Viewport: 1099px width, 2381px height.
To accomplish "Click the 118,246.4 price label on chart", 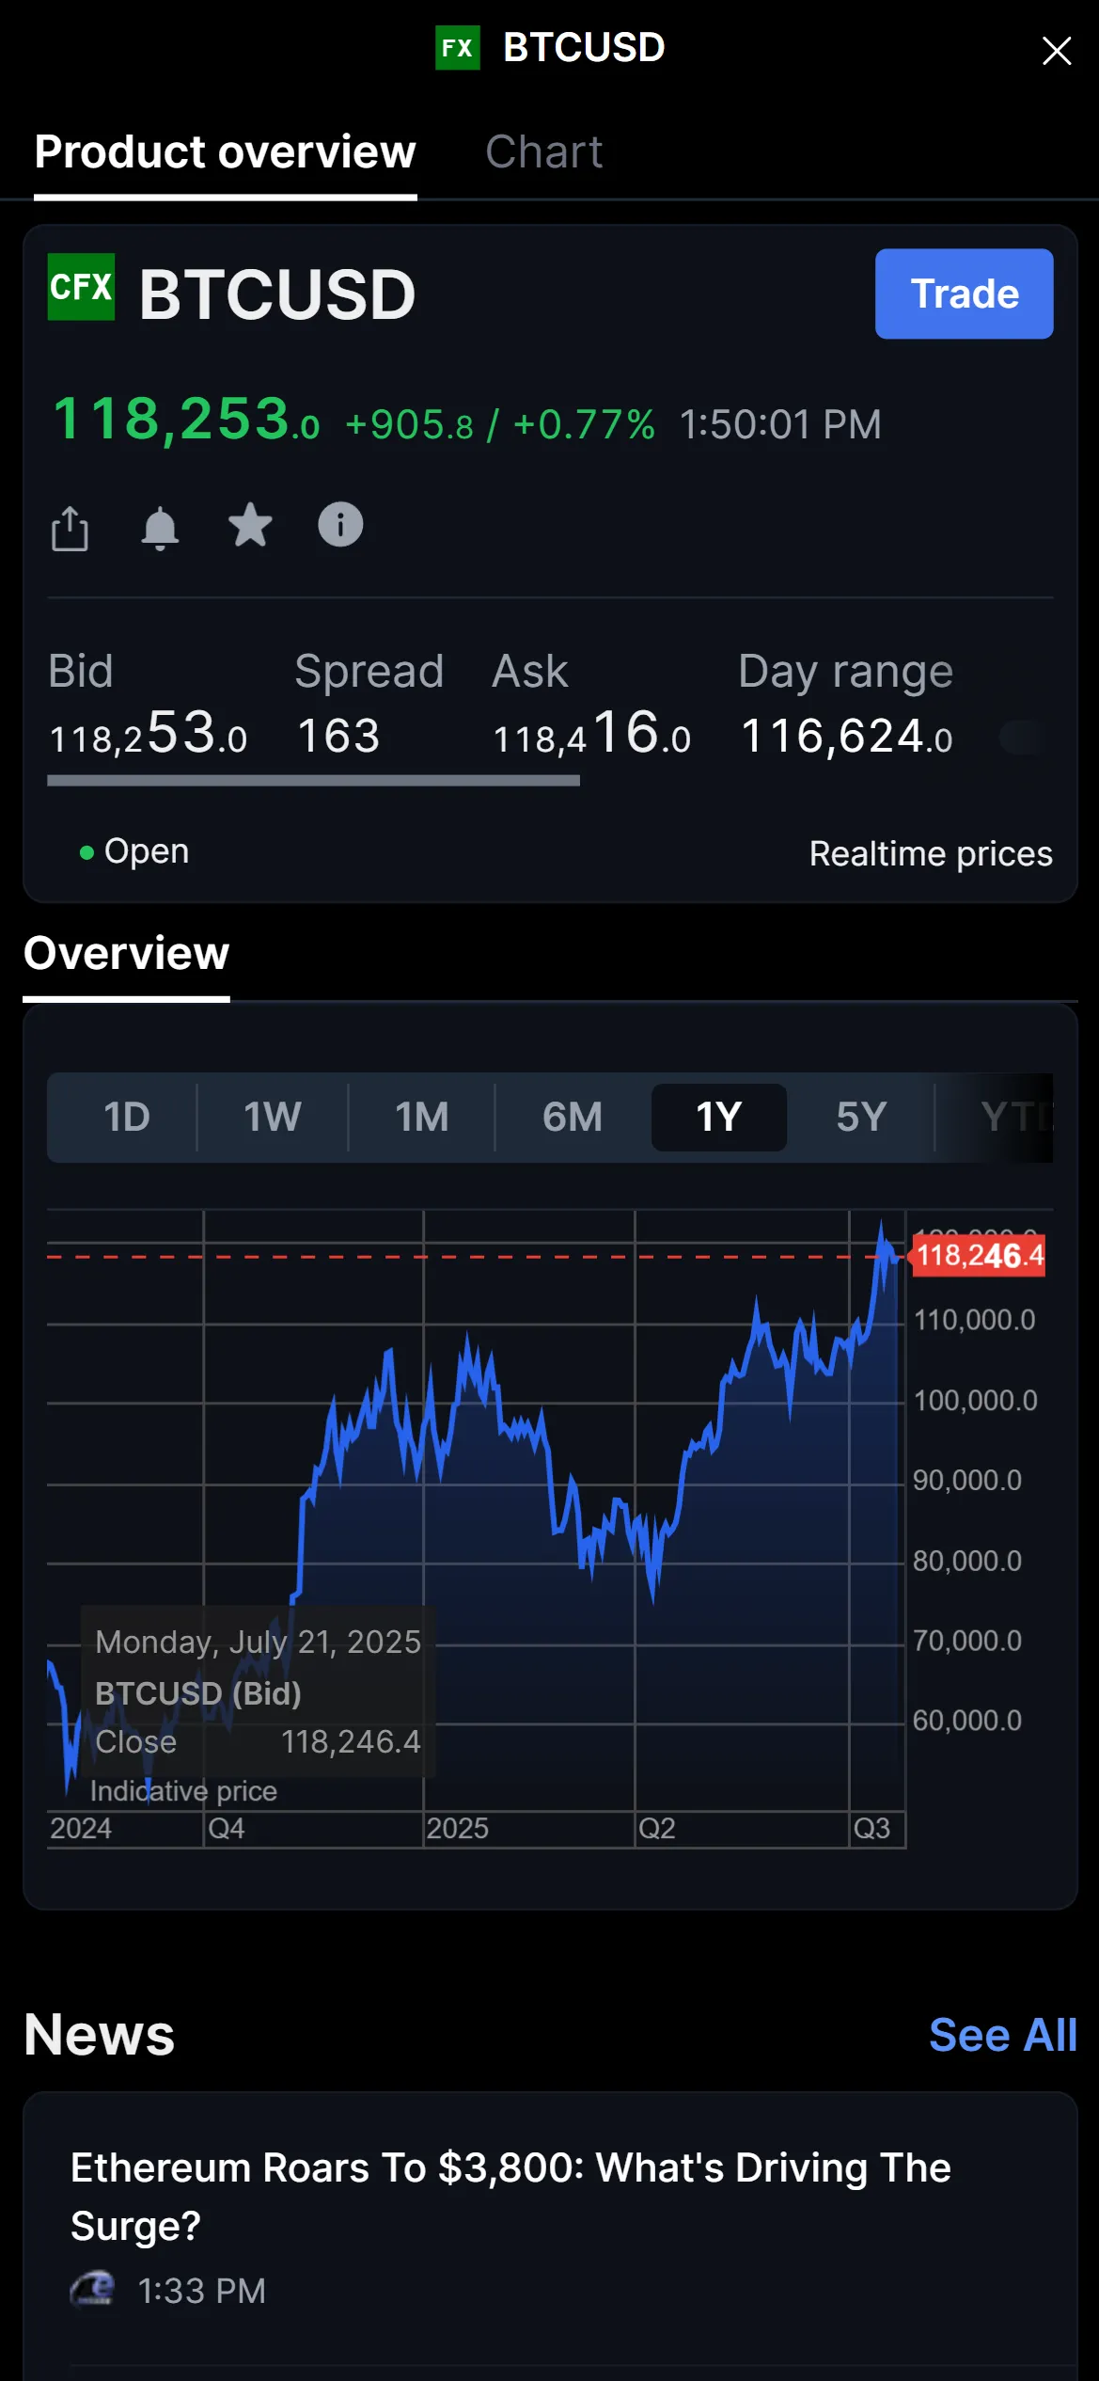I will [980, 1256].
